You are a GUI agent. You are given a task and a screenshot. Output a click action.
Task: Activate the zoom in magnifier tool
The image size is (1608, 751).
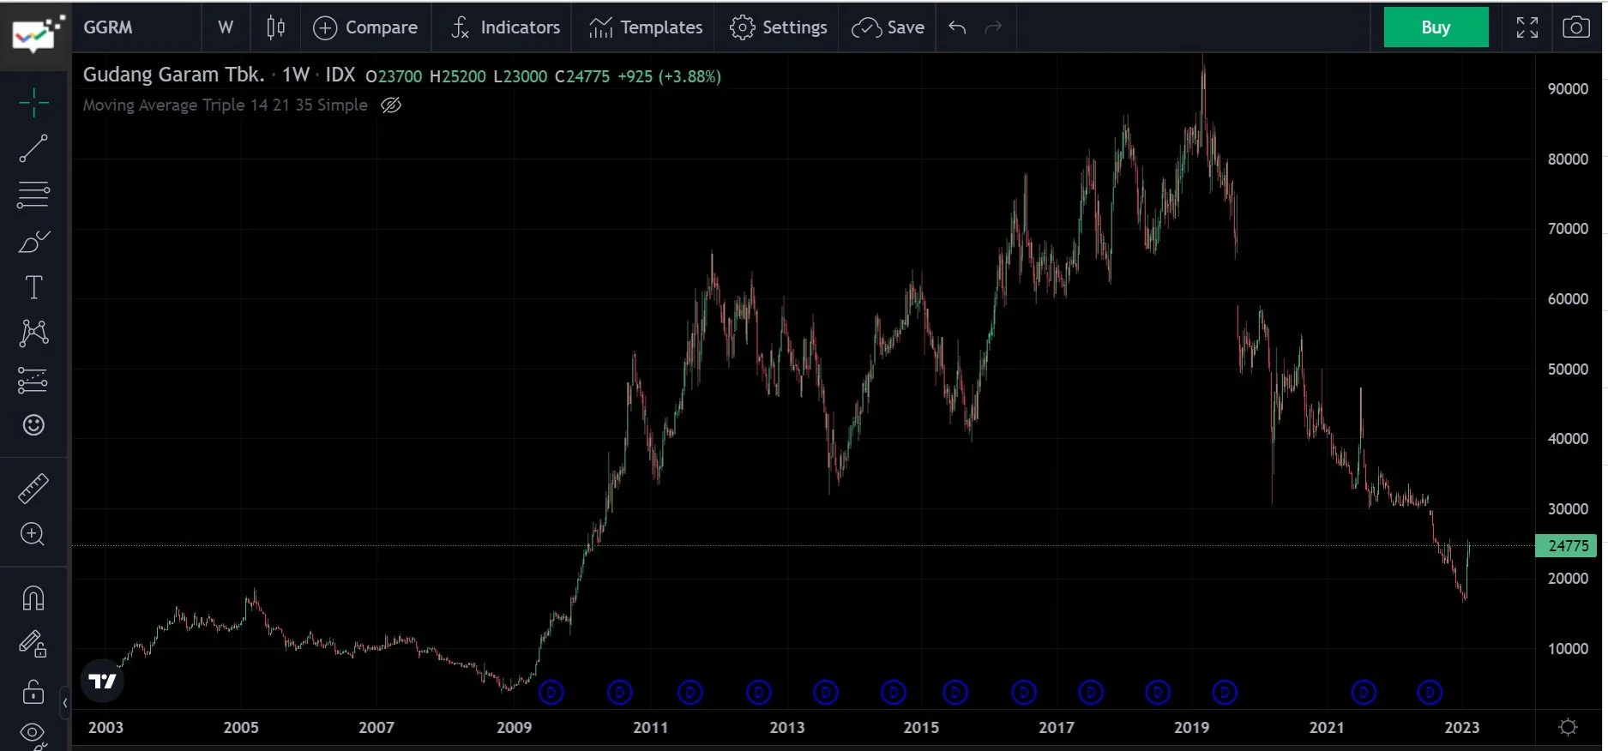(33, 534)
